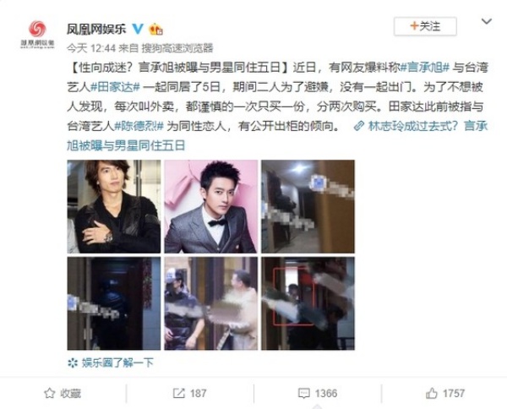Open the #言承旭# hashtag topic

425,68
